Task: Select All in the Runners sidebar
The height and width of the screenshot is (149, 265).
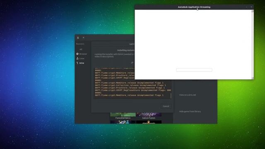Action: [x=81, y=49]
